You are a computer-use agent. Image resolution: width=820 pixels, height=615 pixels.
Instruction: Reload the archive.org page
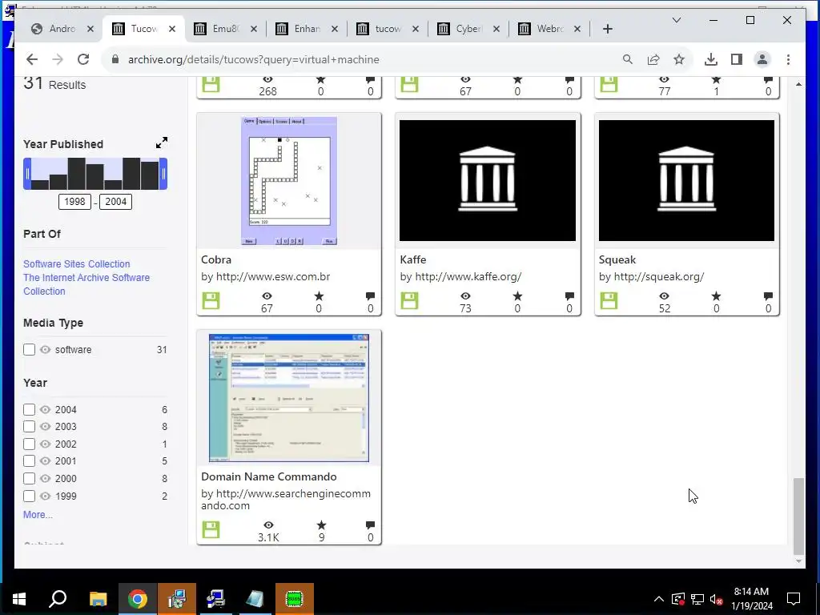(x=83, y=59)
